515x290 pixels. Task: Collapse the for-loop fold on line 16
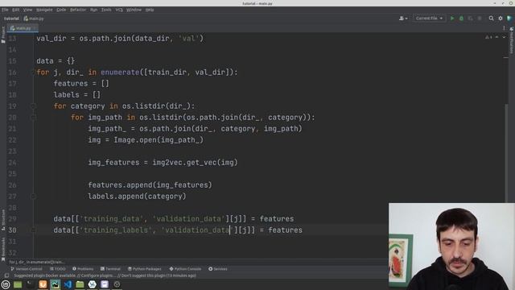point(33,72)
